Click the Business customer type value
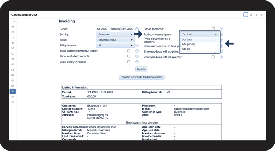The height and width of the screenshot is (151, 275). point(180,112)
